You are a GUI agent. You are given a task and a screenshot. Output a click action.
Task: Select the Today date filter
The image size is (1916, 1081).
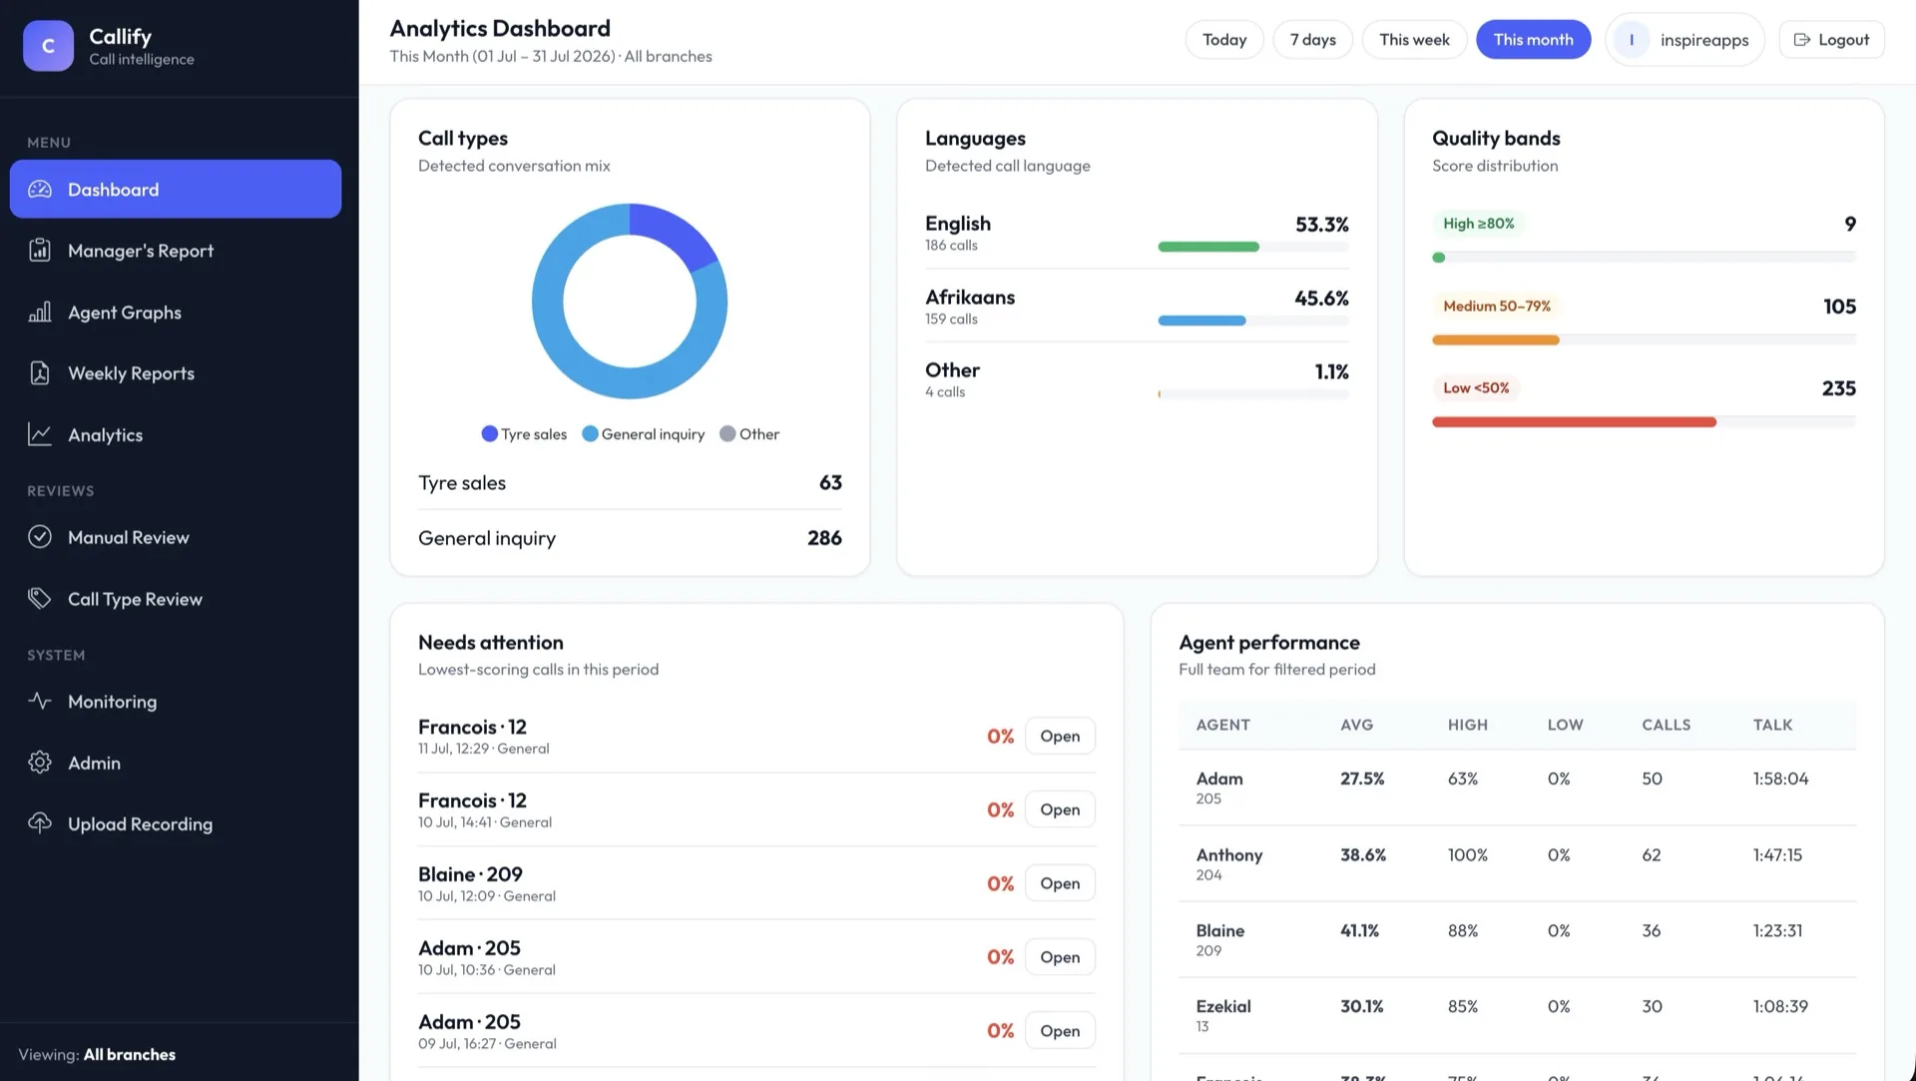1224,40
